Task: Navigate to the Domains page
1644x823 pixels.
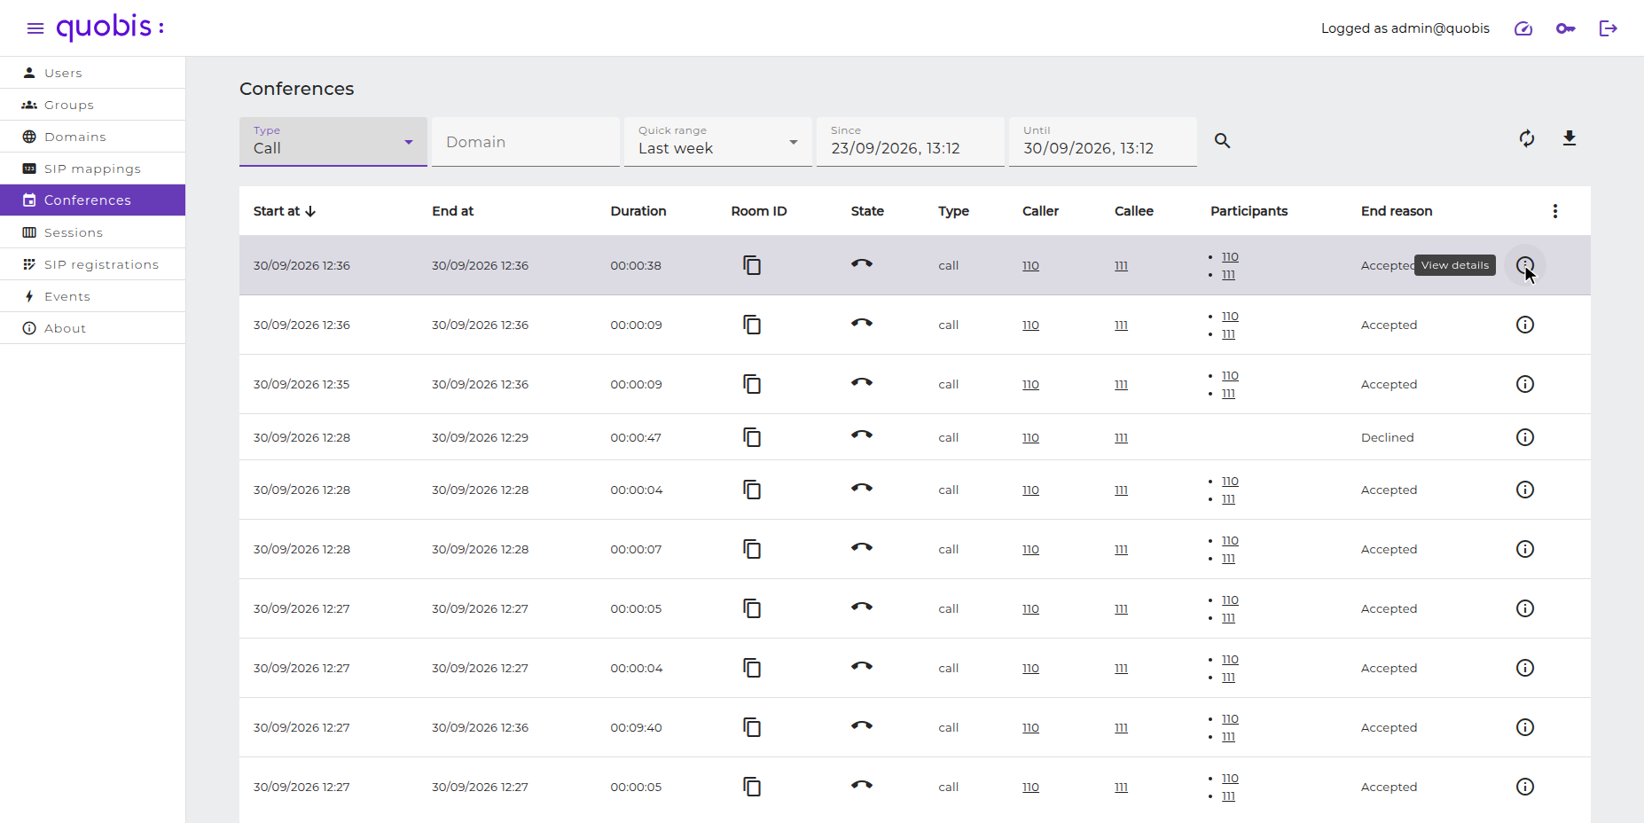Action: tap(93, 137)
